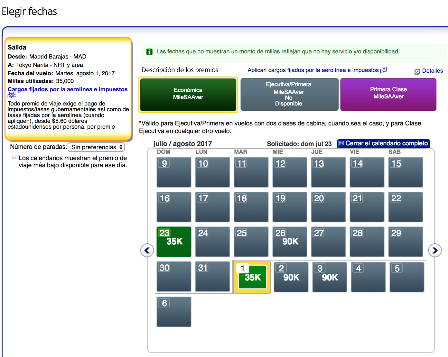
Task: Select August 2 with 90K award
Action: click(x=291, y=277)
